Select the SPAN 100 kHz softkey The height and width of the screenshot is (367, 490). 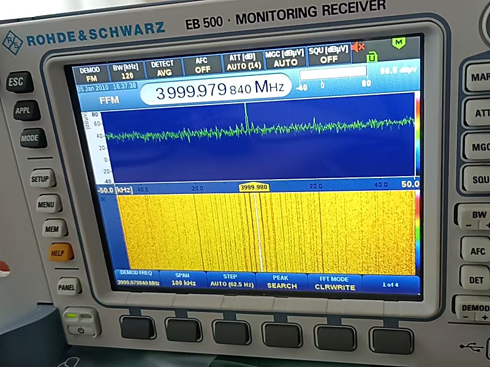point(183,279)
